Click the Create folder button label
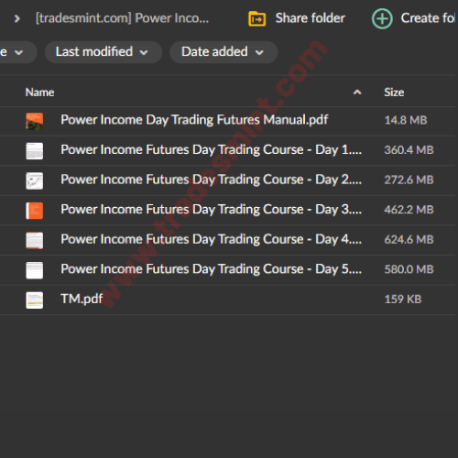Image resolution: width=458 pixels, height=458 pixels. point(429,18)
